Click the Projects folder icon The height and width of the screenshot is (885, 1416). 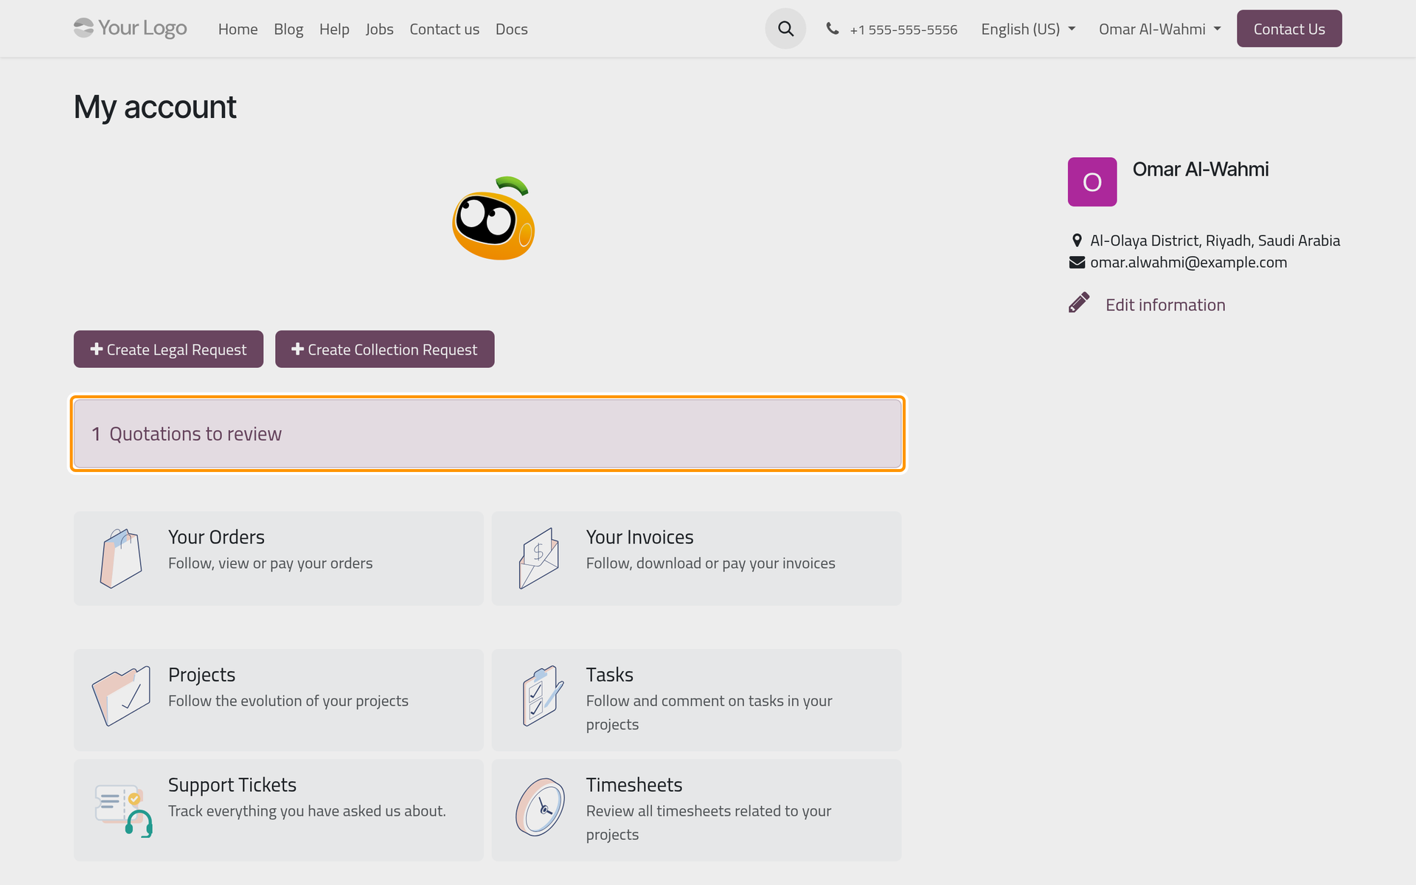pyautogui.click(x=121, y=695)
